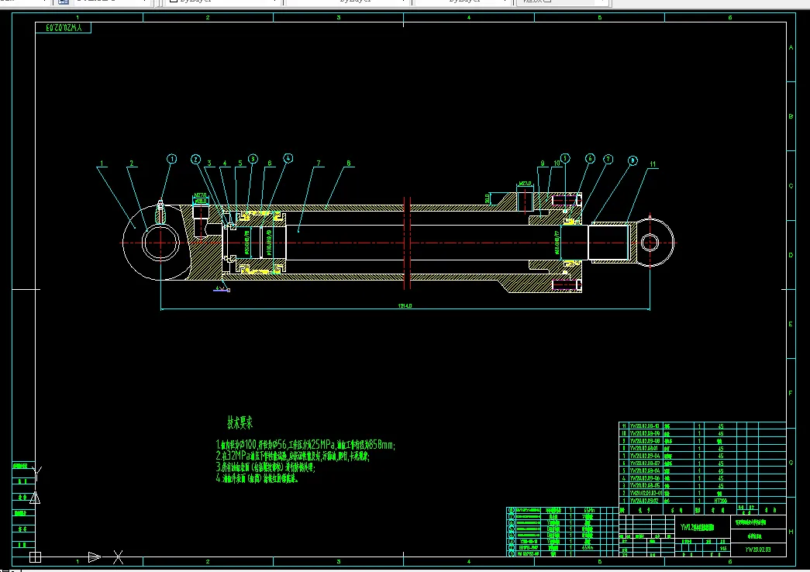Select circled balloon number 3
Viewport: 810px width, 572px height.
coord(253,159)
